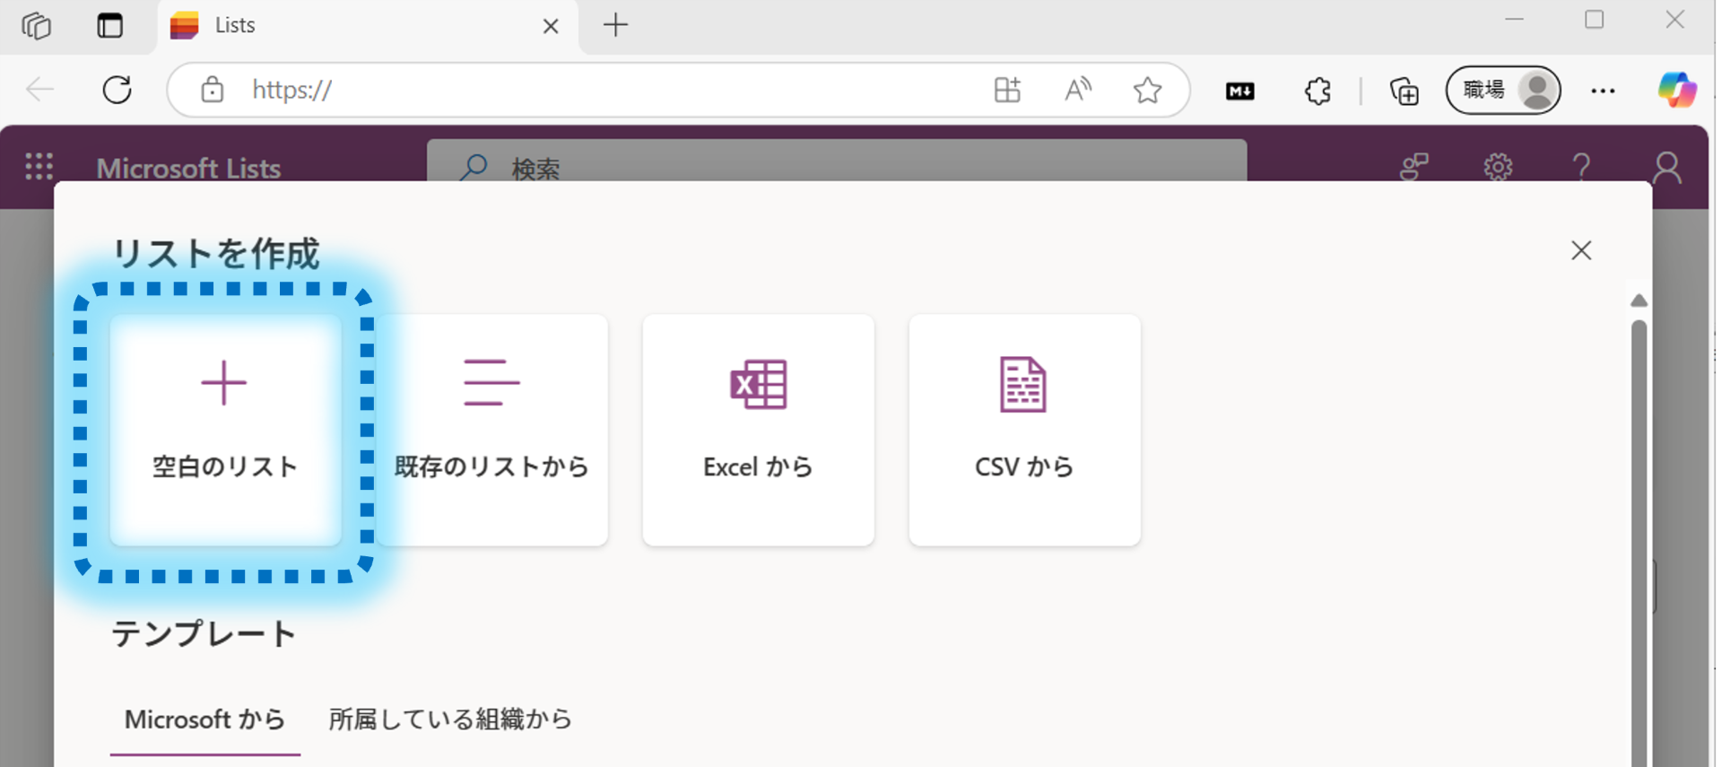The width and height of the screenshot is (1722, 767).
Task: Switch to Microsoft から tab
Action: [204, 719]
